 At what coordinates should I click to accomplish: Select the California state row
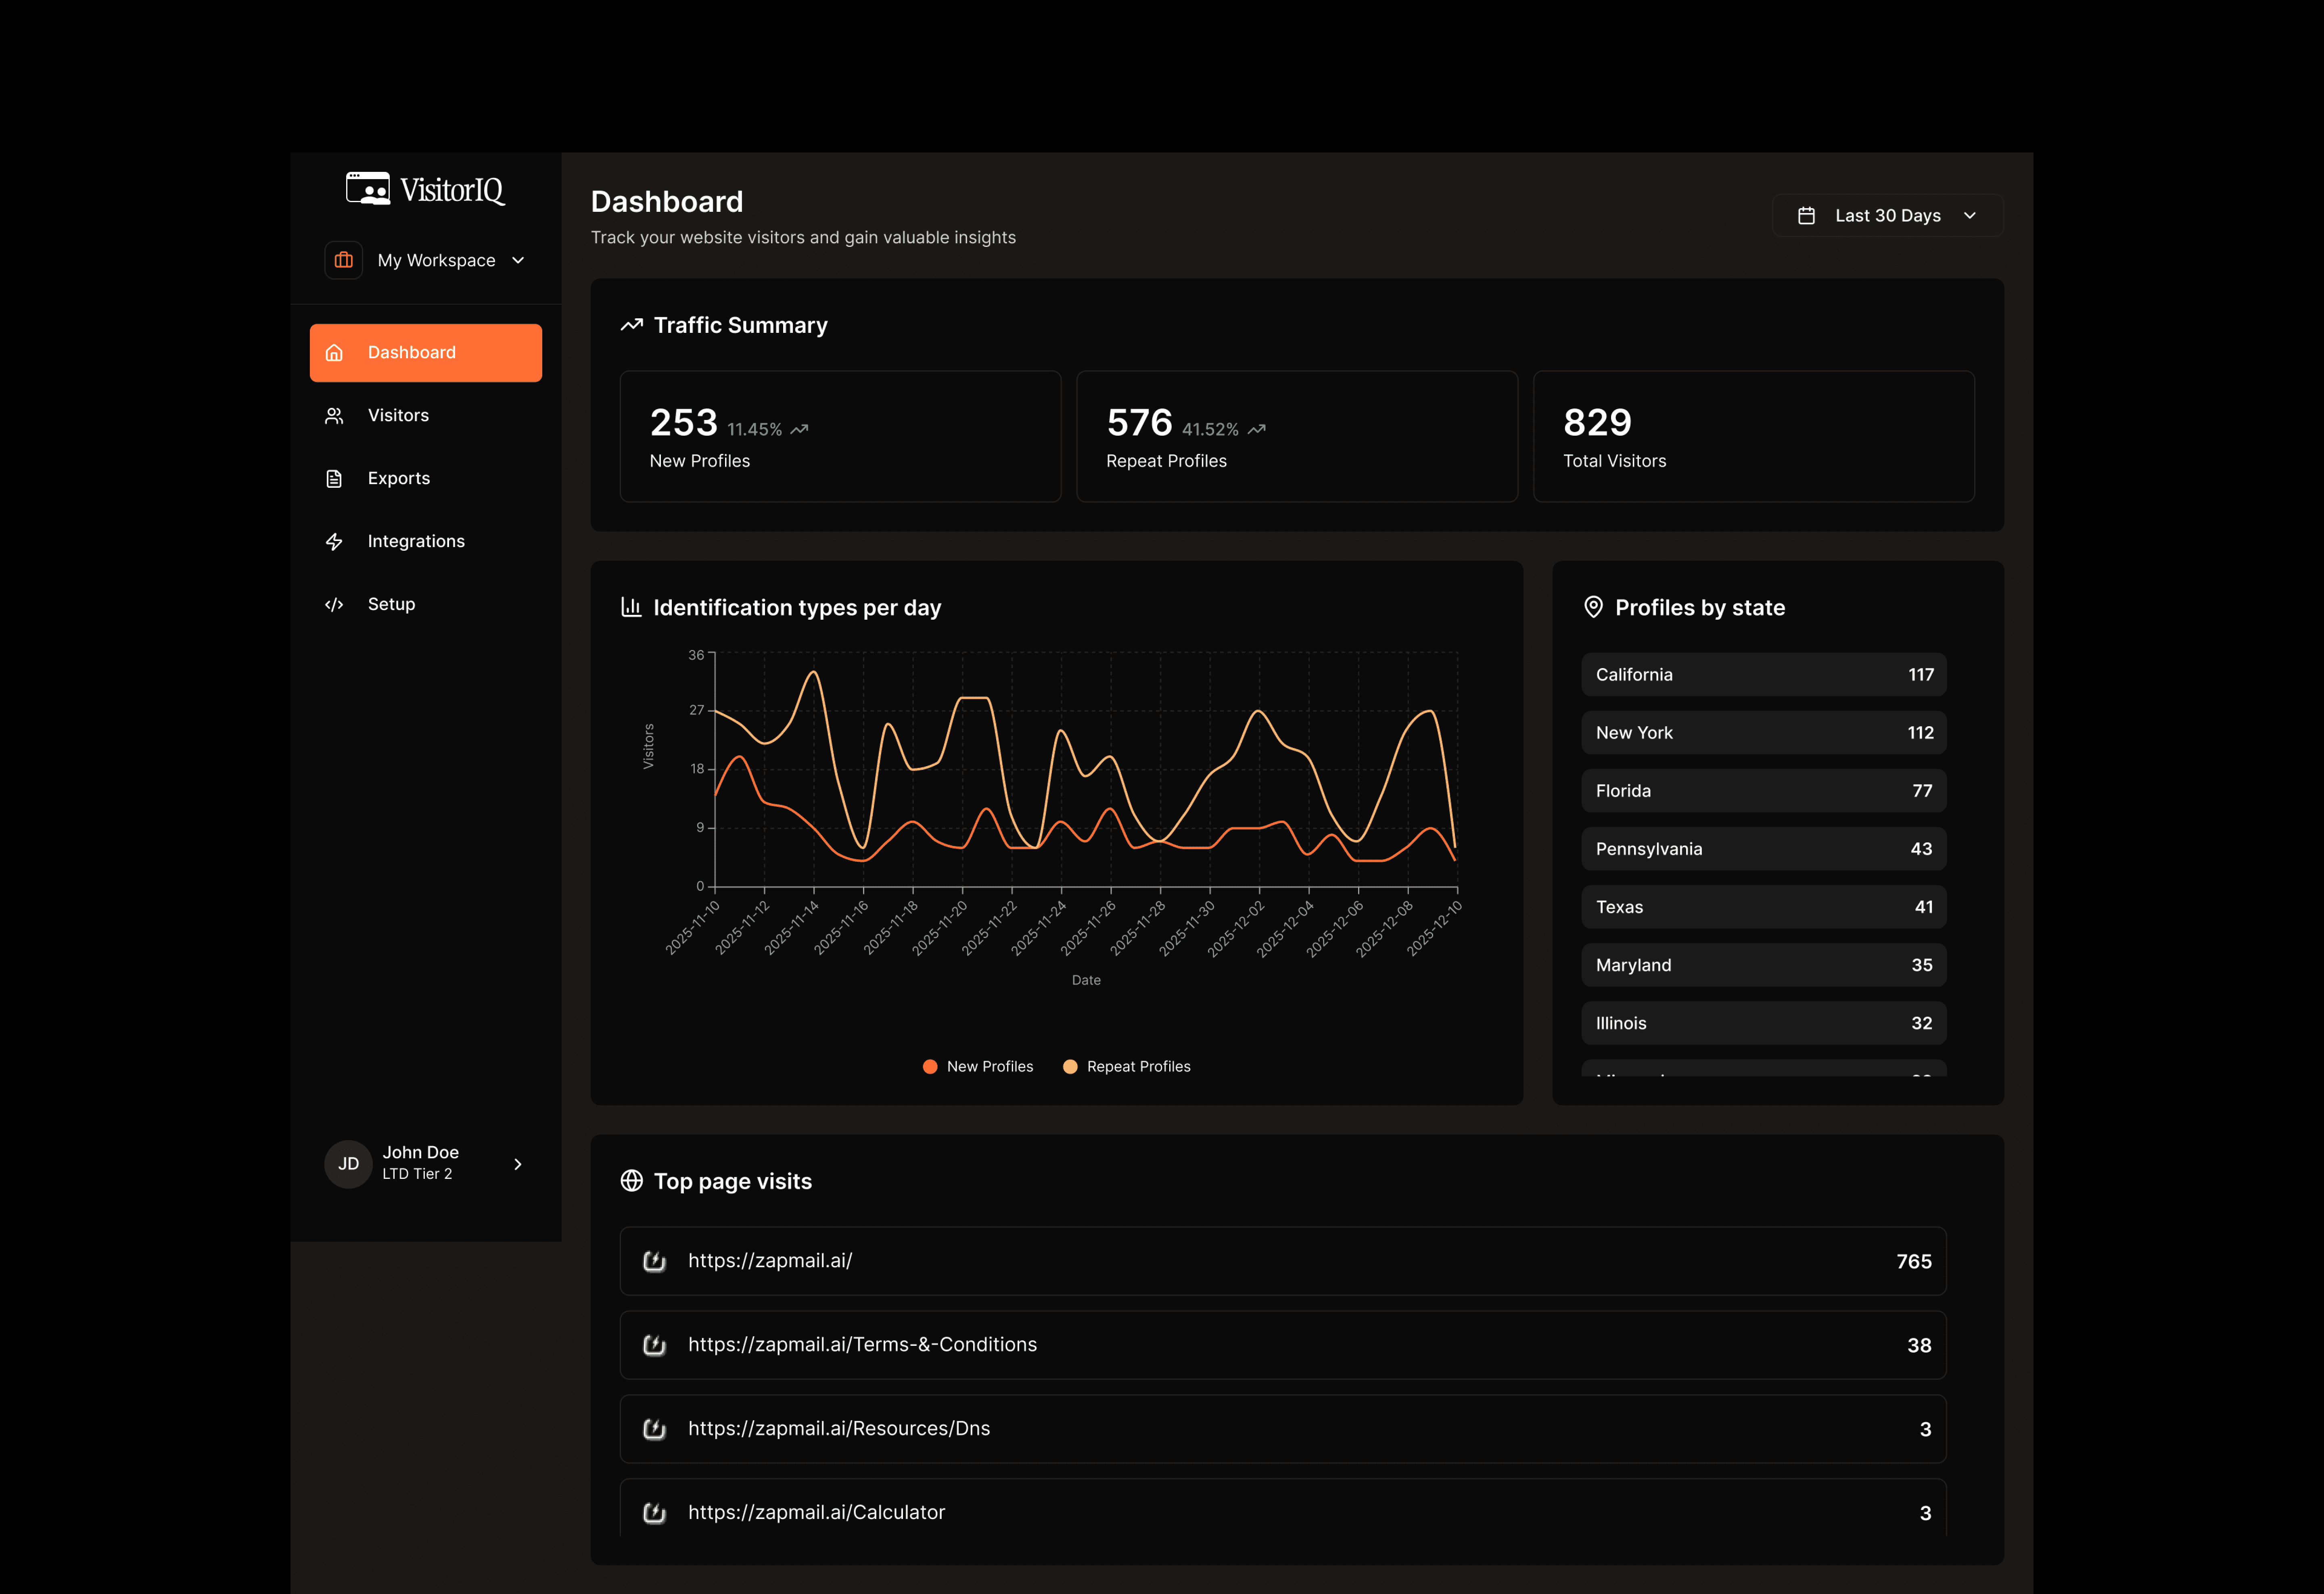tap(1763, 675)
